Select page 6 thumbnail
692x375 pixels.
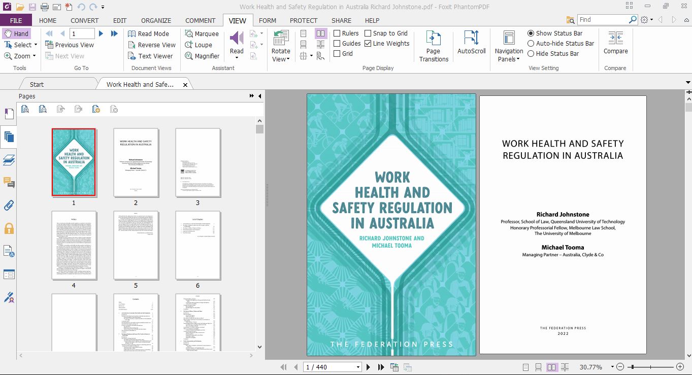click(x=197, y=245)
